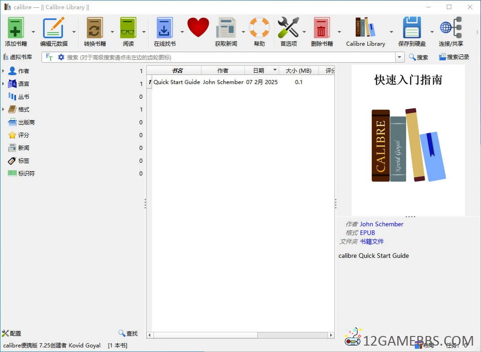481x352 pixels.
Task: Sort by Author column header (作者)
Action: (x=223, y=70)
